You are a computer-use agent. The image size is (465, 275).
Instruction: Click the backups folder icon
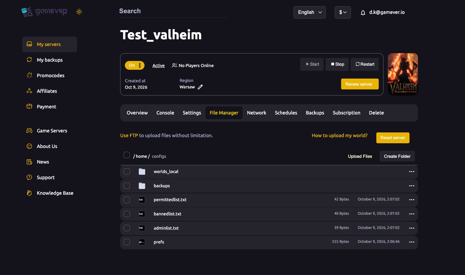coord(142,186)
